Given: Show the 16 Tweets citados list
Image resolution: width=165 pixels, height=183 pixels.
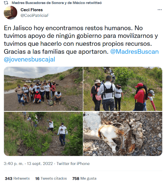Looking at the screenshot, I should 51,178.
